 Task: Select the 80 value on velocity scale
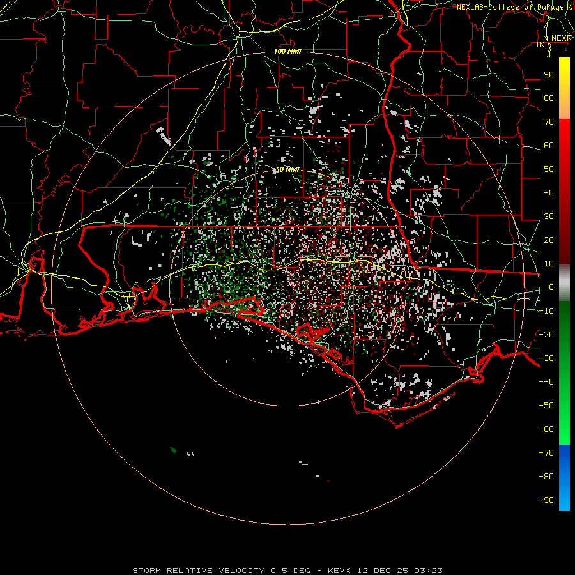[x=549, y=98]
